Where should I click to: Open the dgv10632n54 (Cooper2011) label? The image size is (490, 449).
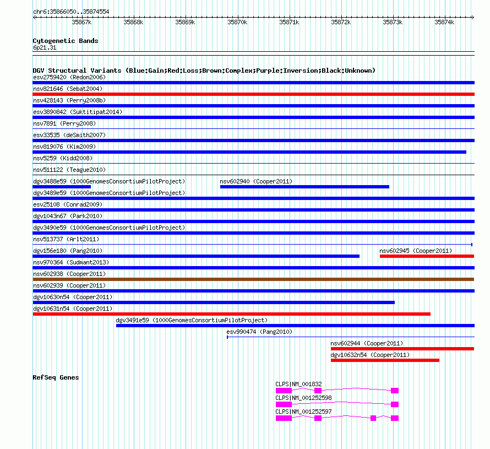pos(370,355)
